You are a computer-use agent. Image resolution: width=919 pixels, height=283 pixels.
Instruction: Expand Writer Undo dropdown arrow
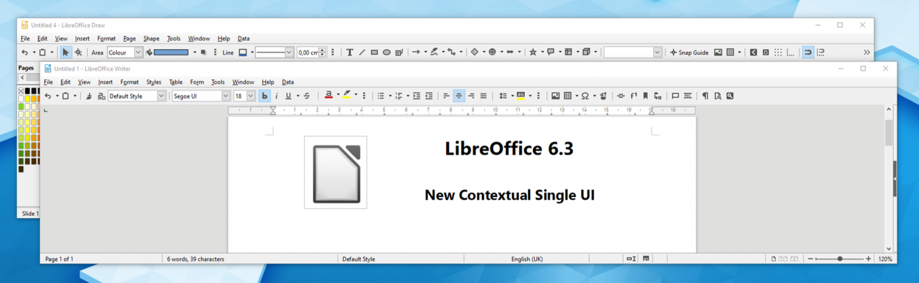pos(57,96)
